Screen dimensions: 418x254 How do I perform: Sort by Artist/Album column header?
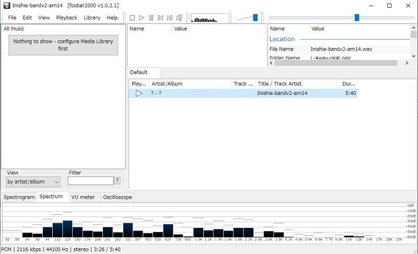[190, 84]
